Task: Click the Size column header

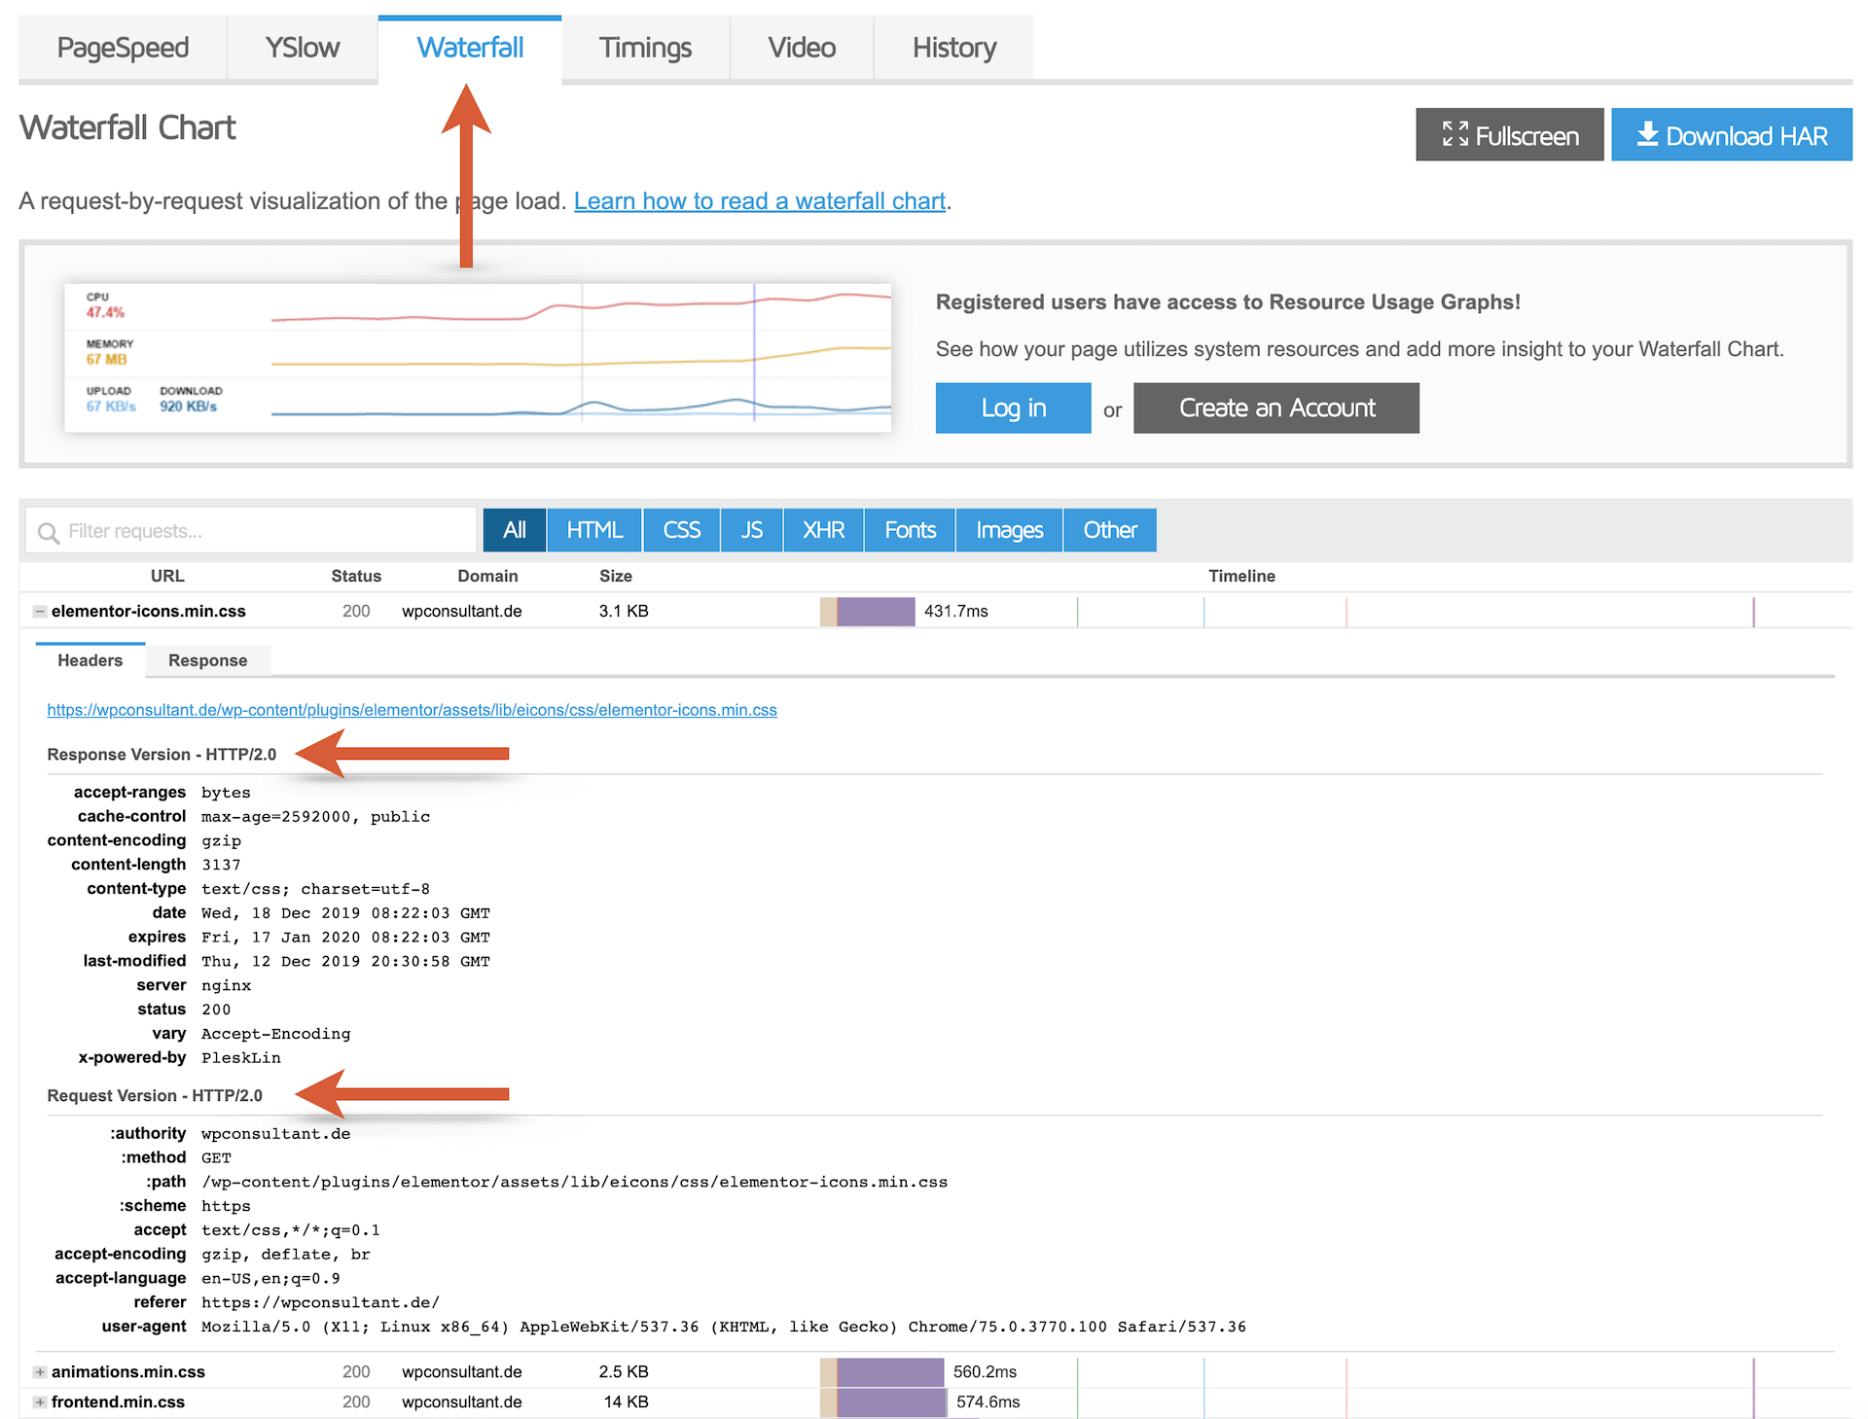Action: tap(616, 576)
